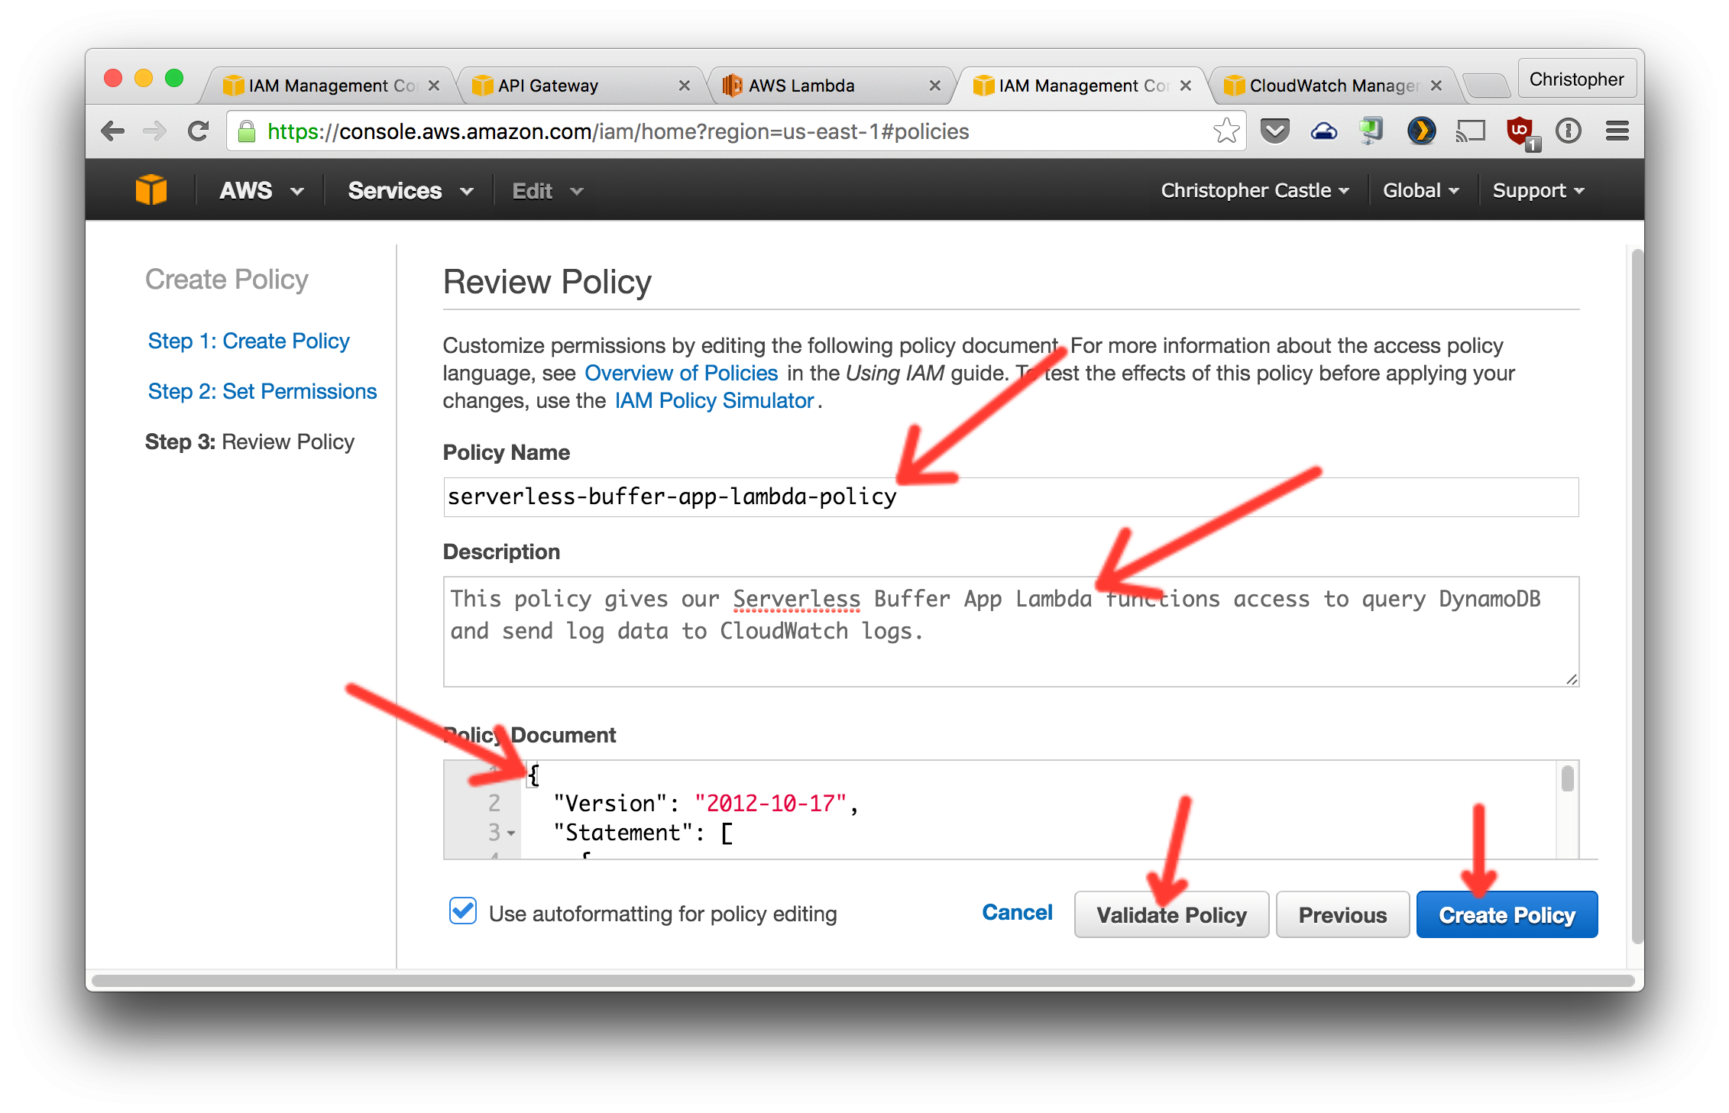Click into the Policy Name field
The height and width of the screenshot is (1113, 1729).
coord(1010,497)
